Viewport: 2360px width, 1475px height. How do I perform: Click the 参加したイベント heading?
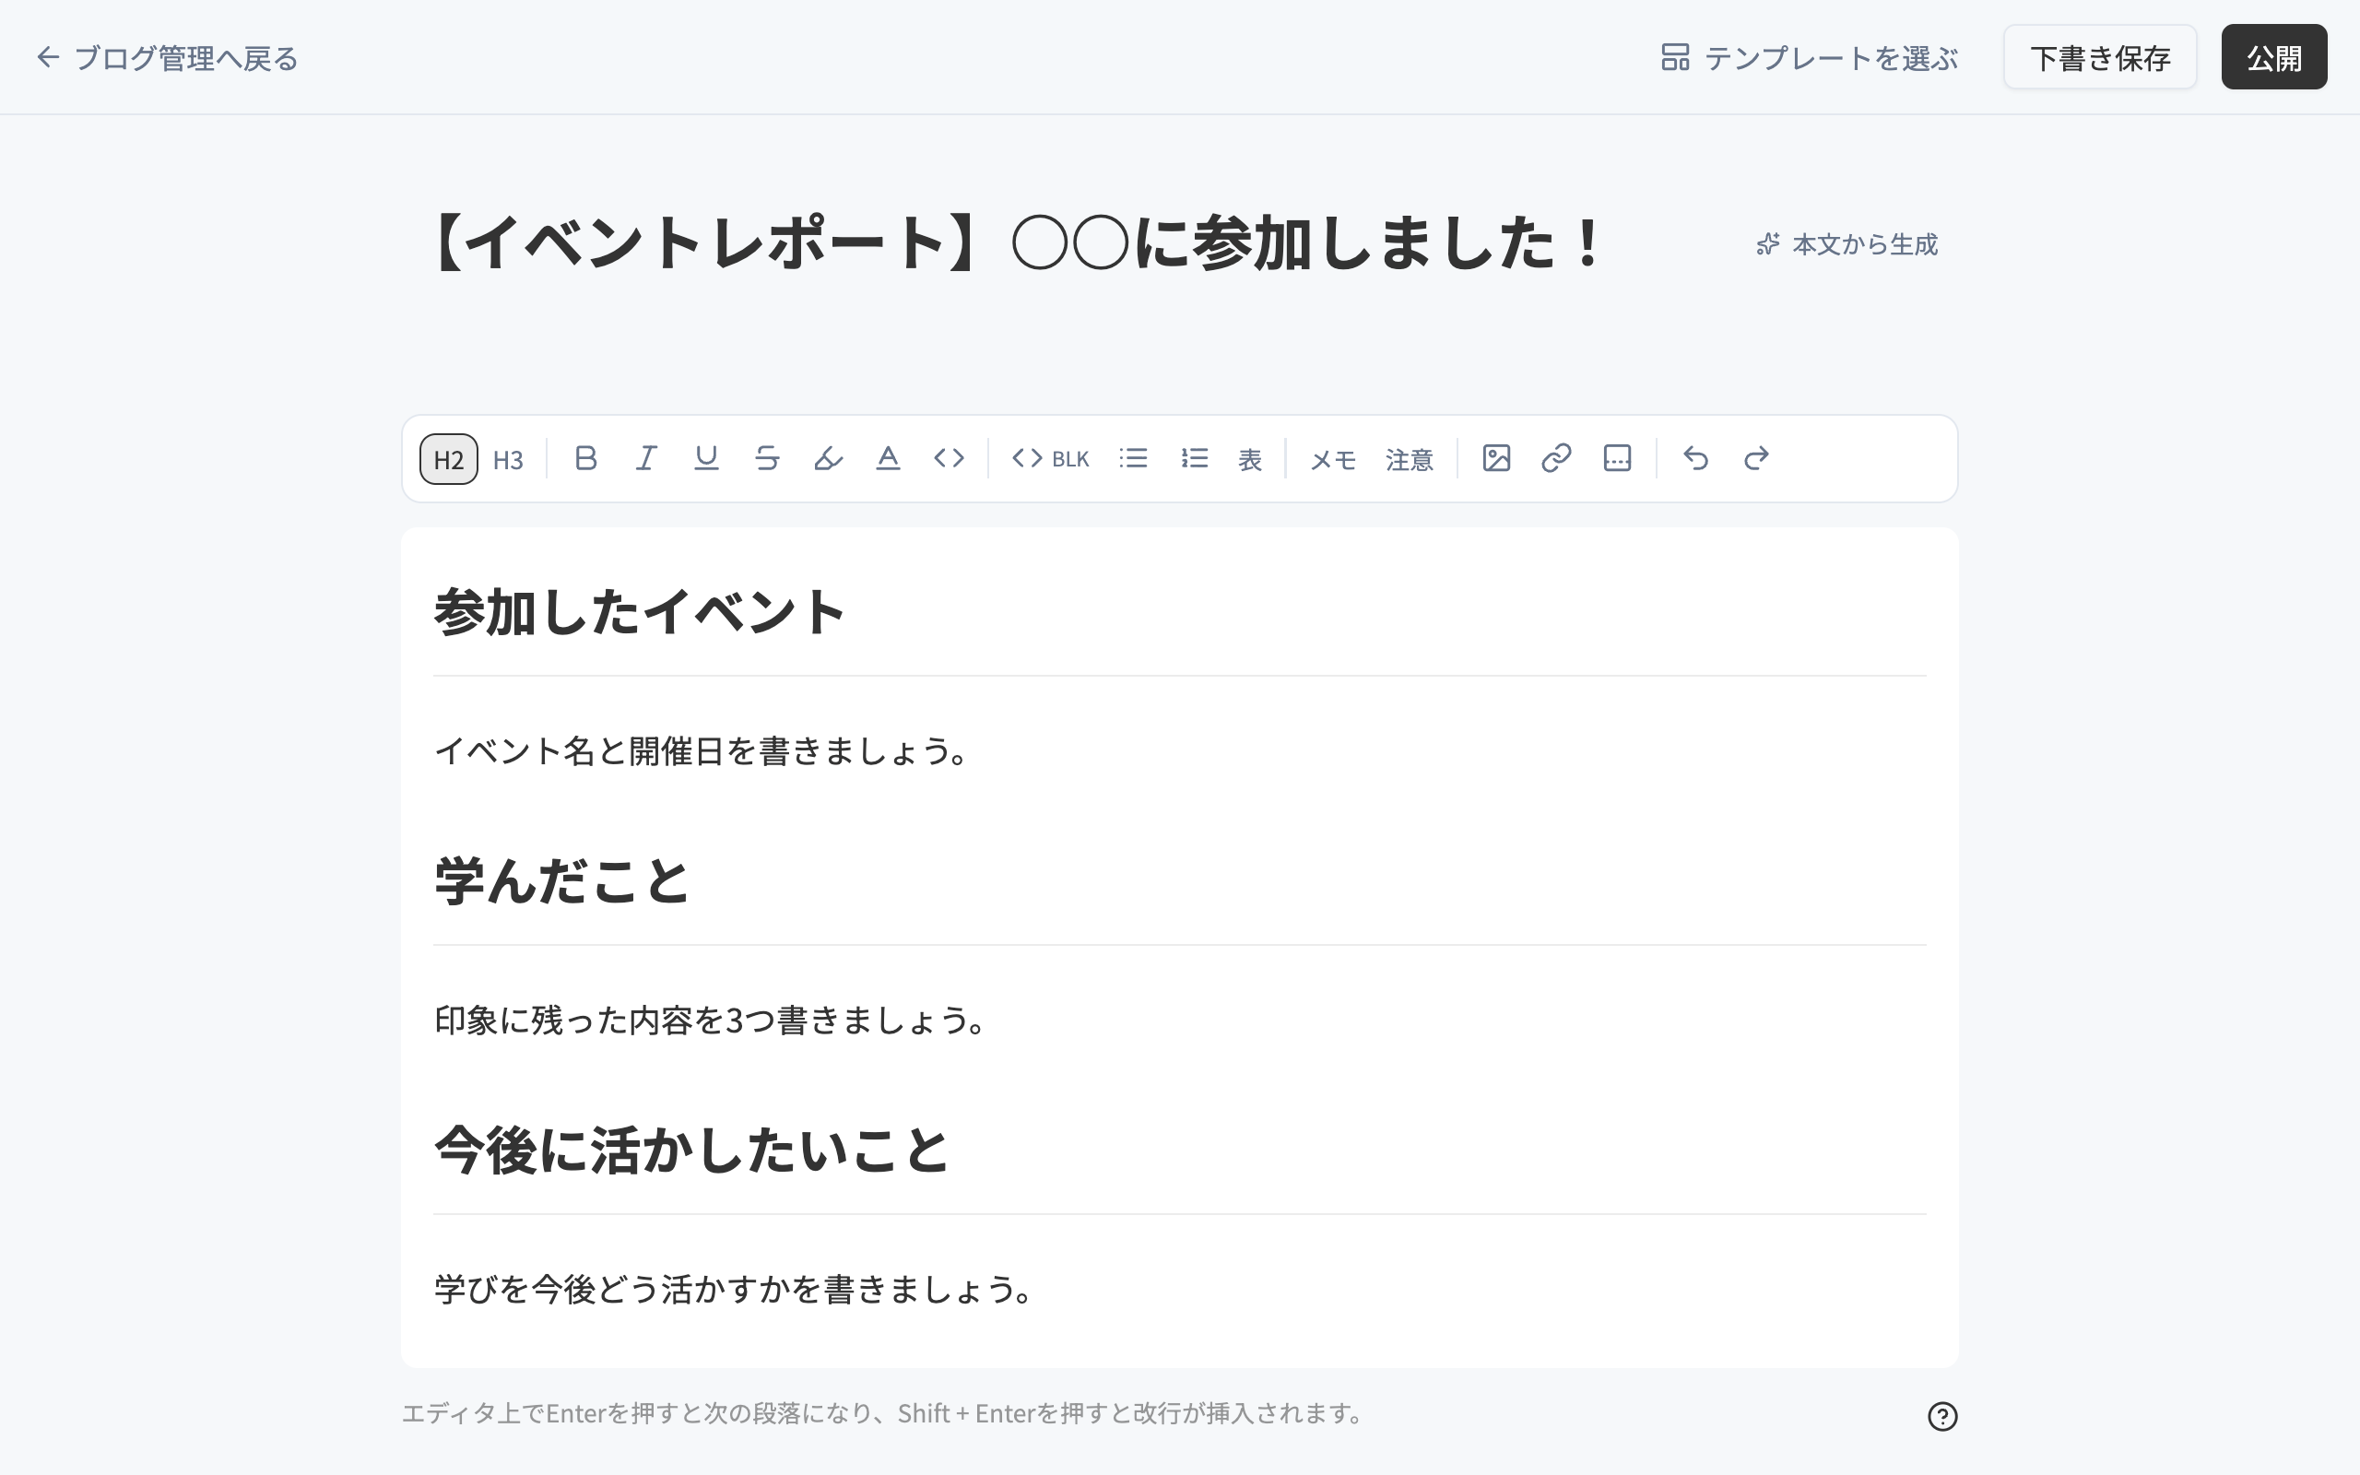coord(640,613)
